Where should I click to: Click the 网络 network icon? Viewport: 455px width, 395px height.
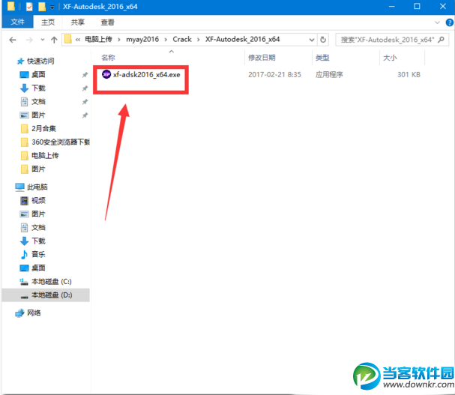tap(19, 313)
